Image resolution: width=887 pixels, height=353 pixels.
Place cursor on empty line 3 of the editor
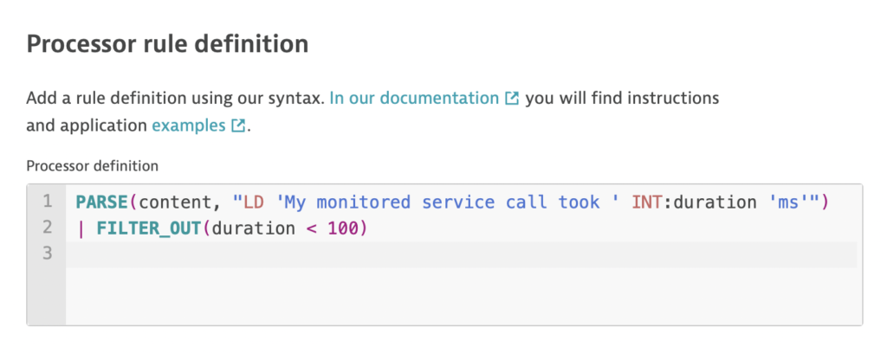[461, 254]
